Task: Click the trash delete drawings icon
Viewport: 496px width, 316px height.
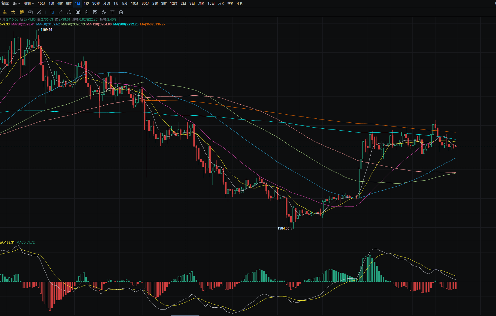Action: pos(121,12)
